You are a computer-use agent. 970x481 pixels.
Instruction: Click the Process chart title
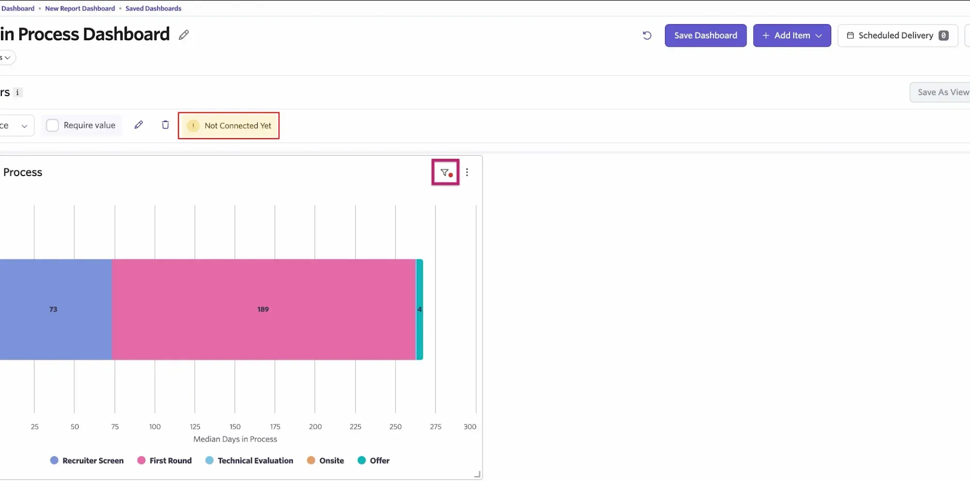point(23,172)
